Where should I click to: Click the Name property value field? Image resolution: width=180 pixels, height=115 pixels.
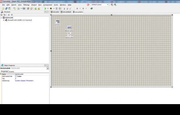click(32, 74)
